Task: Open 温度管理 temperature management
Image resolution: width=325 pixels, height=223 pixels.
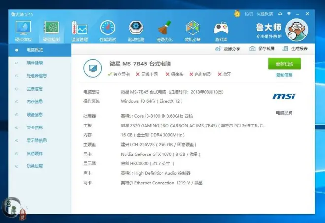Action: click(80, 31)
